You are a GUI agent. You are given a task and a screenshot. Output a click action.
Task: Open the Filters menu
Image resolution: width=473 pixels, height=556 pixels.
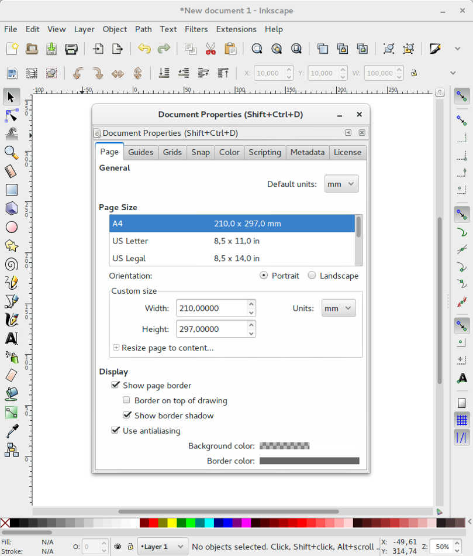[196, 29]
